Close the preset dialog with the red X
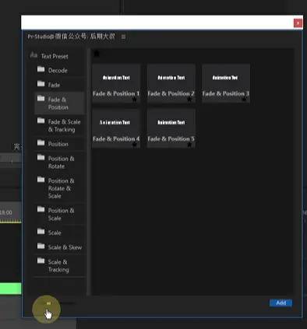Viewport: 307px width, 329px height. tap(298, 23)
